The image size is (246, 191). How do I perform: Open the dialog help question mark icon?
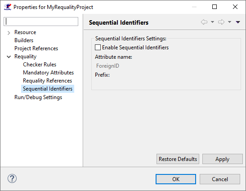coord(12,178)
